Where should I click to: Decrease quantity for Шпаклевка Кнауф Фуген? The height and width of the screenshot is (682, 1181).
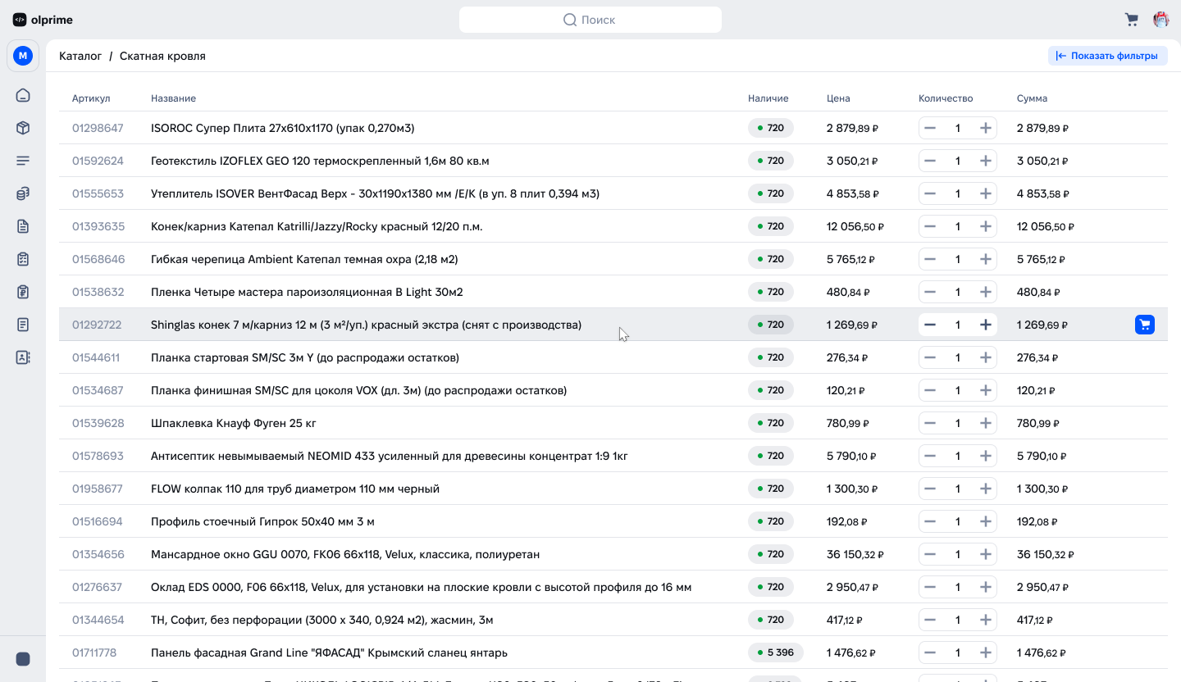point(930,423)
